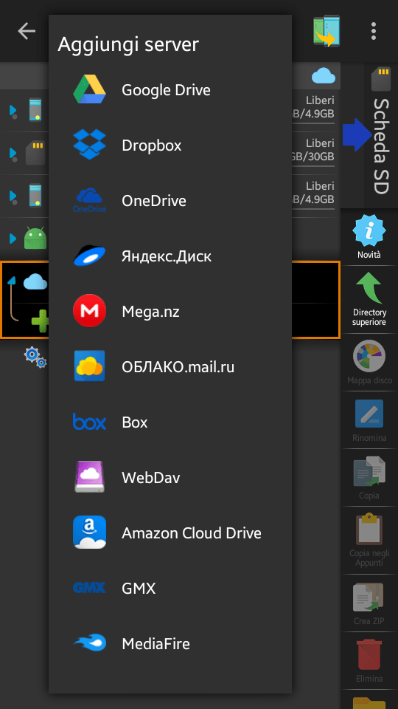Open the three-dot overflow menu
The width and height of the screenshot is (398, 709).
coord(373,31)
